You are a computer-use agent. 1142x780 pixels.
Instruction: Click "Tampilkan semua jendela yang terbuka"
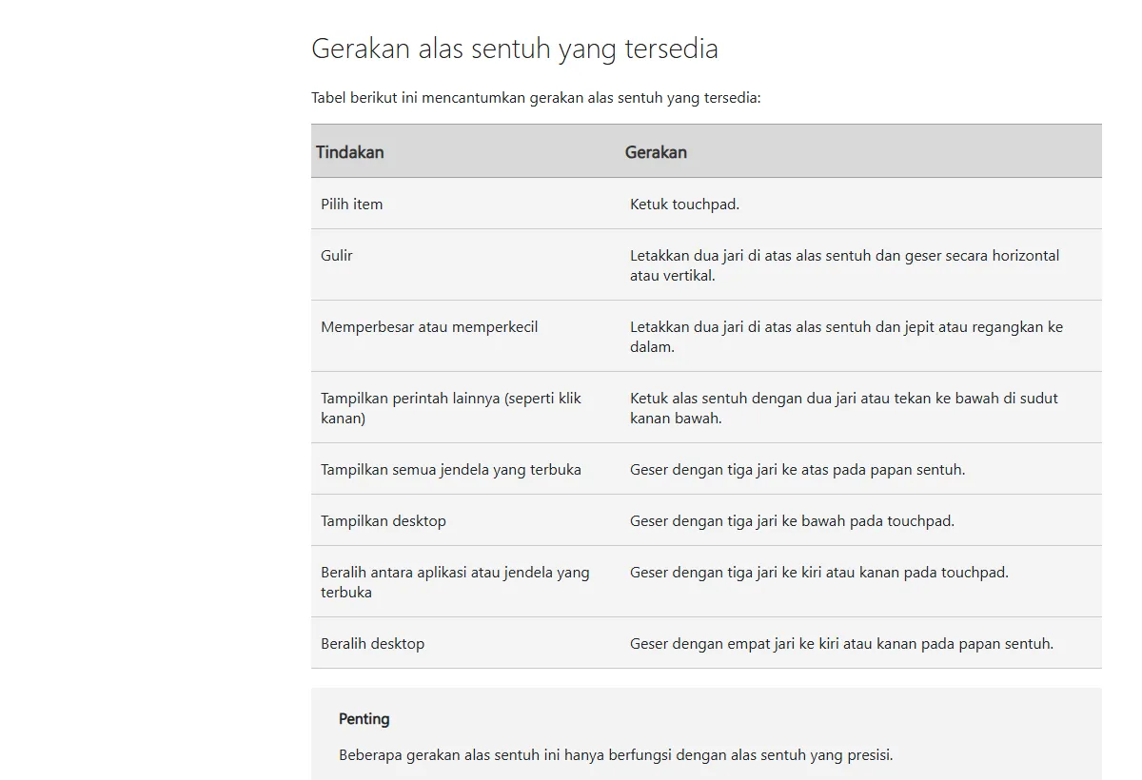coord(451,469)
